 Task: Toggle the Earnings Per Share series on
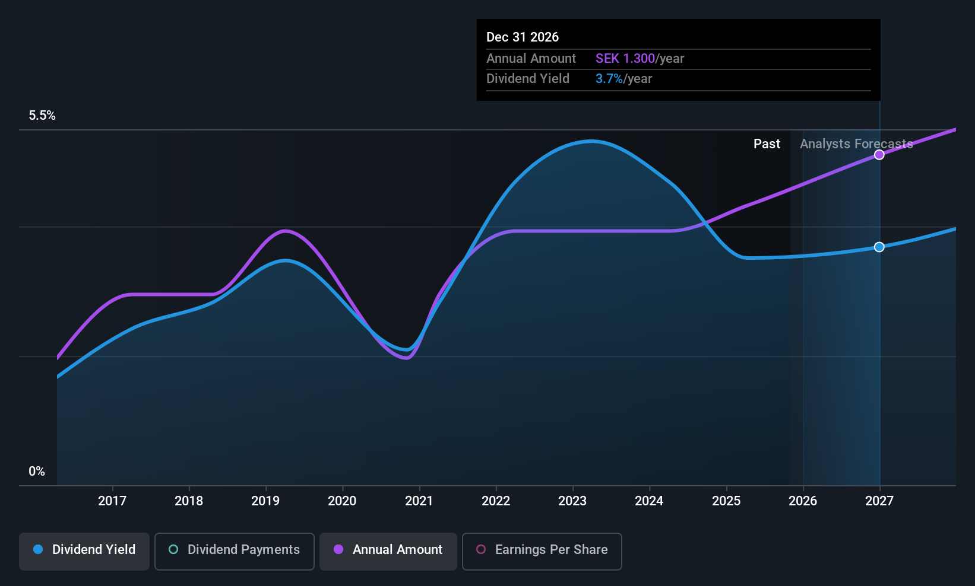(542, 551)
